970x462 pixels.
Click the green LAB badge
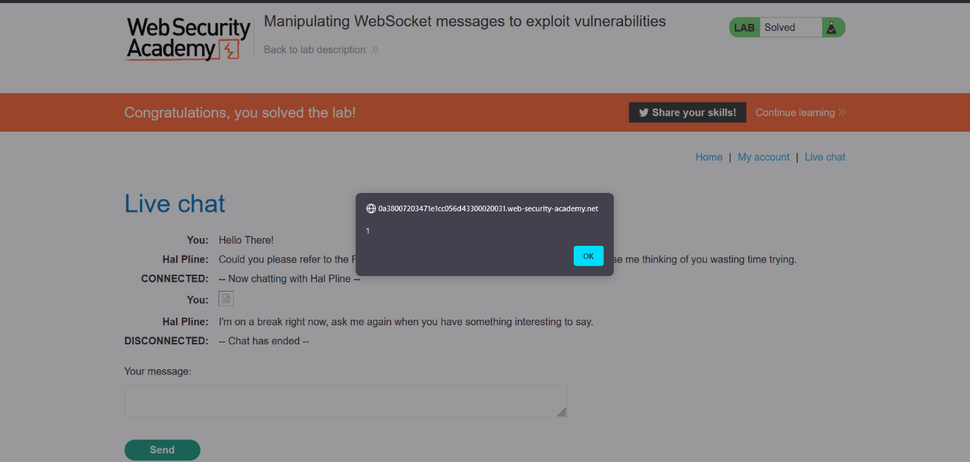(x=744, y=27)
